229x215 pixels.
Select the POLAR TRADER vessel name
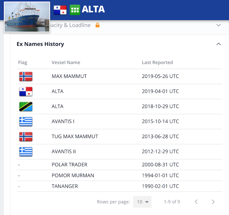pyautogui.click(x=70, y=165)
